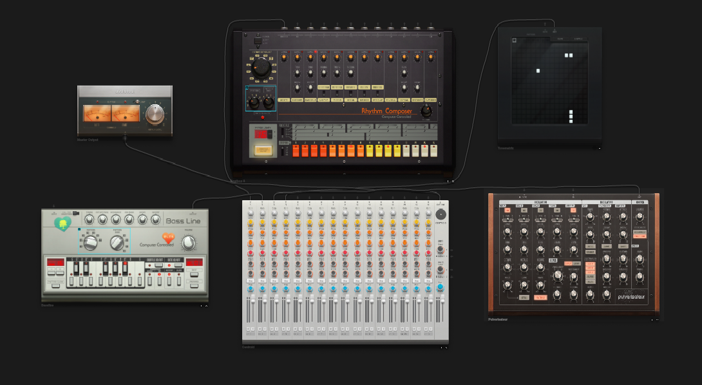702x385 pixels.
Task: Click the Cutoff Freq knob on Bassline
Action: pyautogui.click(x=102, y=220)
